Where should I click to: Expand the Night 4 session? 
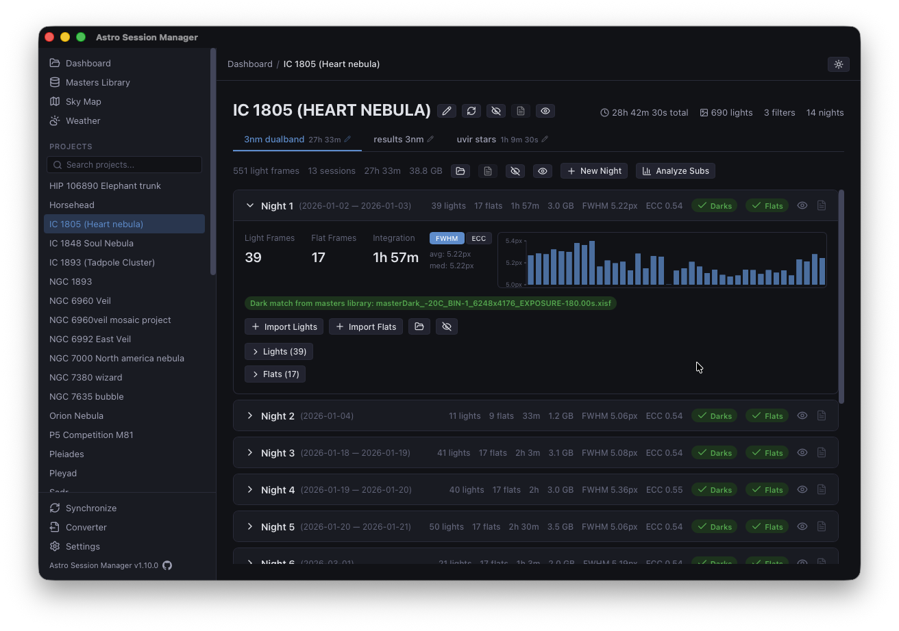[x=249, y=489]
